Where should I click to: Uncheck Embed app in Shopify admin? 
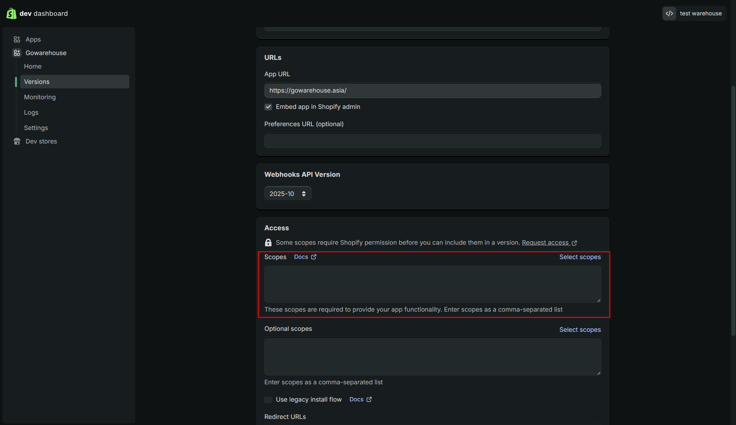tap(268, 107)
